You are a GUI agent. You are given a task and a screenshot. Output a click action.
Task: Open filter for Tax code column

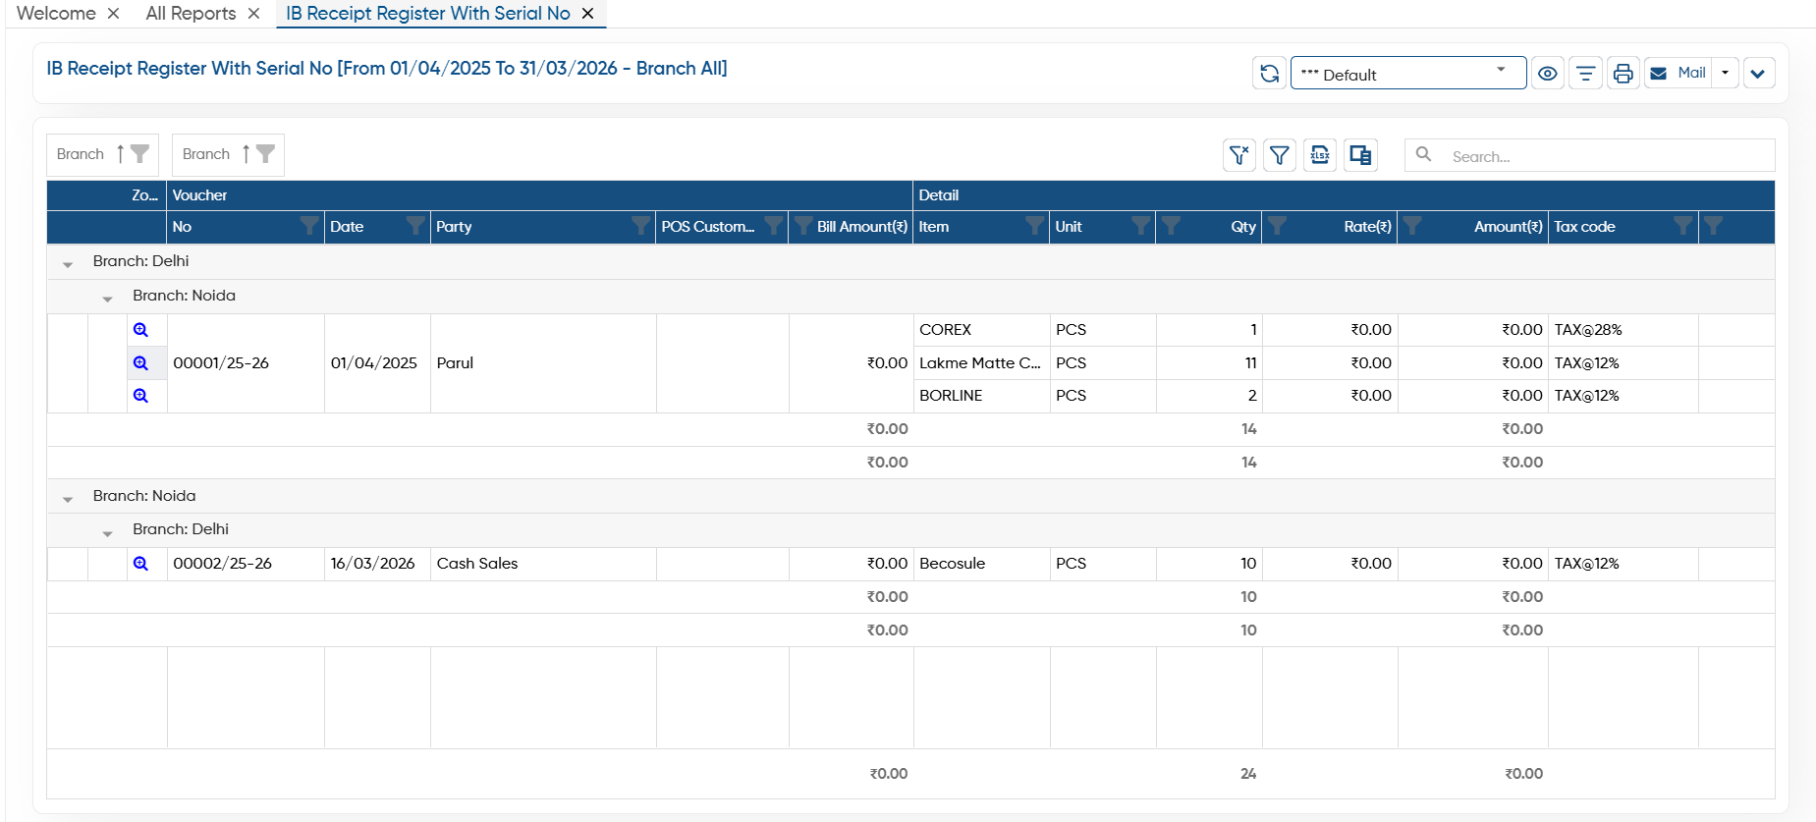pos(1683,227)
